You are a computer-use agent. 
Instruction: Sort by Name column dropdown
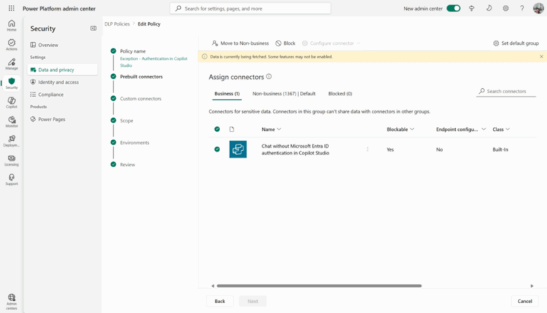tap(271, 129)
